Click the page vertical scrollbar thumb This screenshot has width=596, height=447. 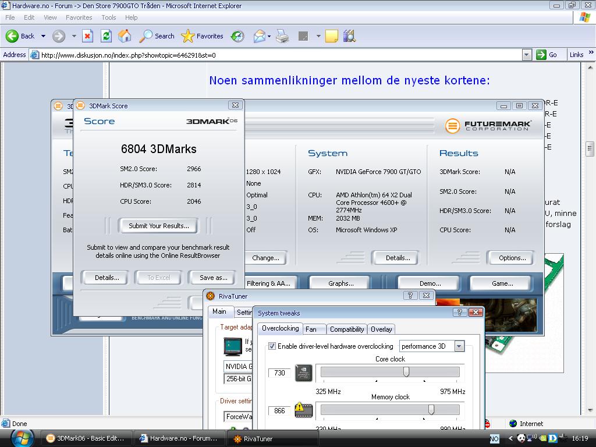pos(590,149)
